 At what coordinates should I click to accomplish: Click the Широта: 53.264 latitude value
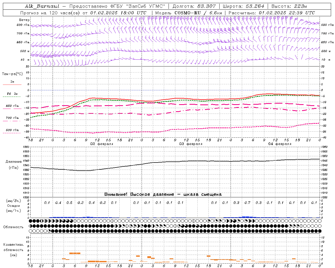[x=243, y=6]
